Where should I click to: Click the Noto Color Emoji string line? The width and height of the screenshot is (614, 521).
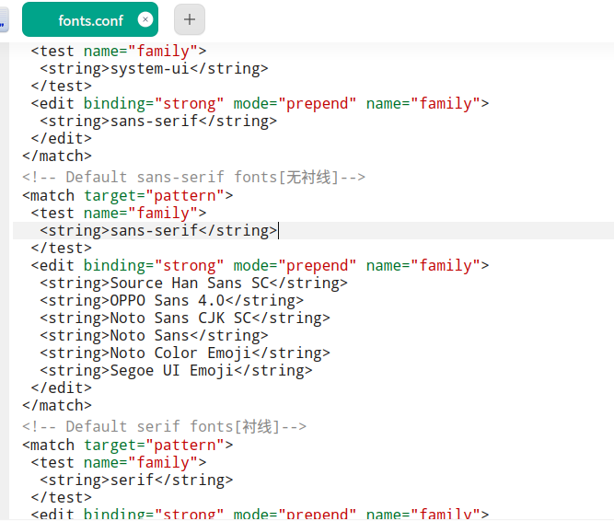[x=185, y=353]
